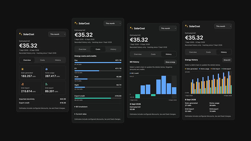Click the sun icon on Solar generated card

coord(23,69)
